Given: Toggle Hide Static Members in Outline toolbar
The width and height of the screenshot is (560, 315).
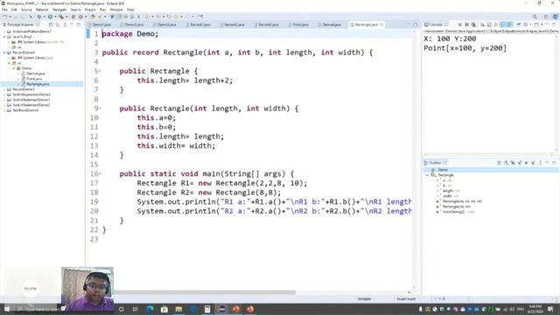Looking at the screenshot, I should pos(520,163).
